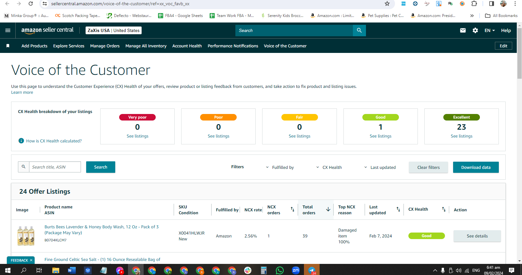This screenshot has height=275, width=522.
Task: Open the Explore Services menu item
Action: point(69,46)
